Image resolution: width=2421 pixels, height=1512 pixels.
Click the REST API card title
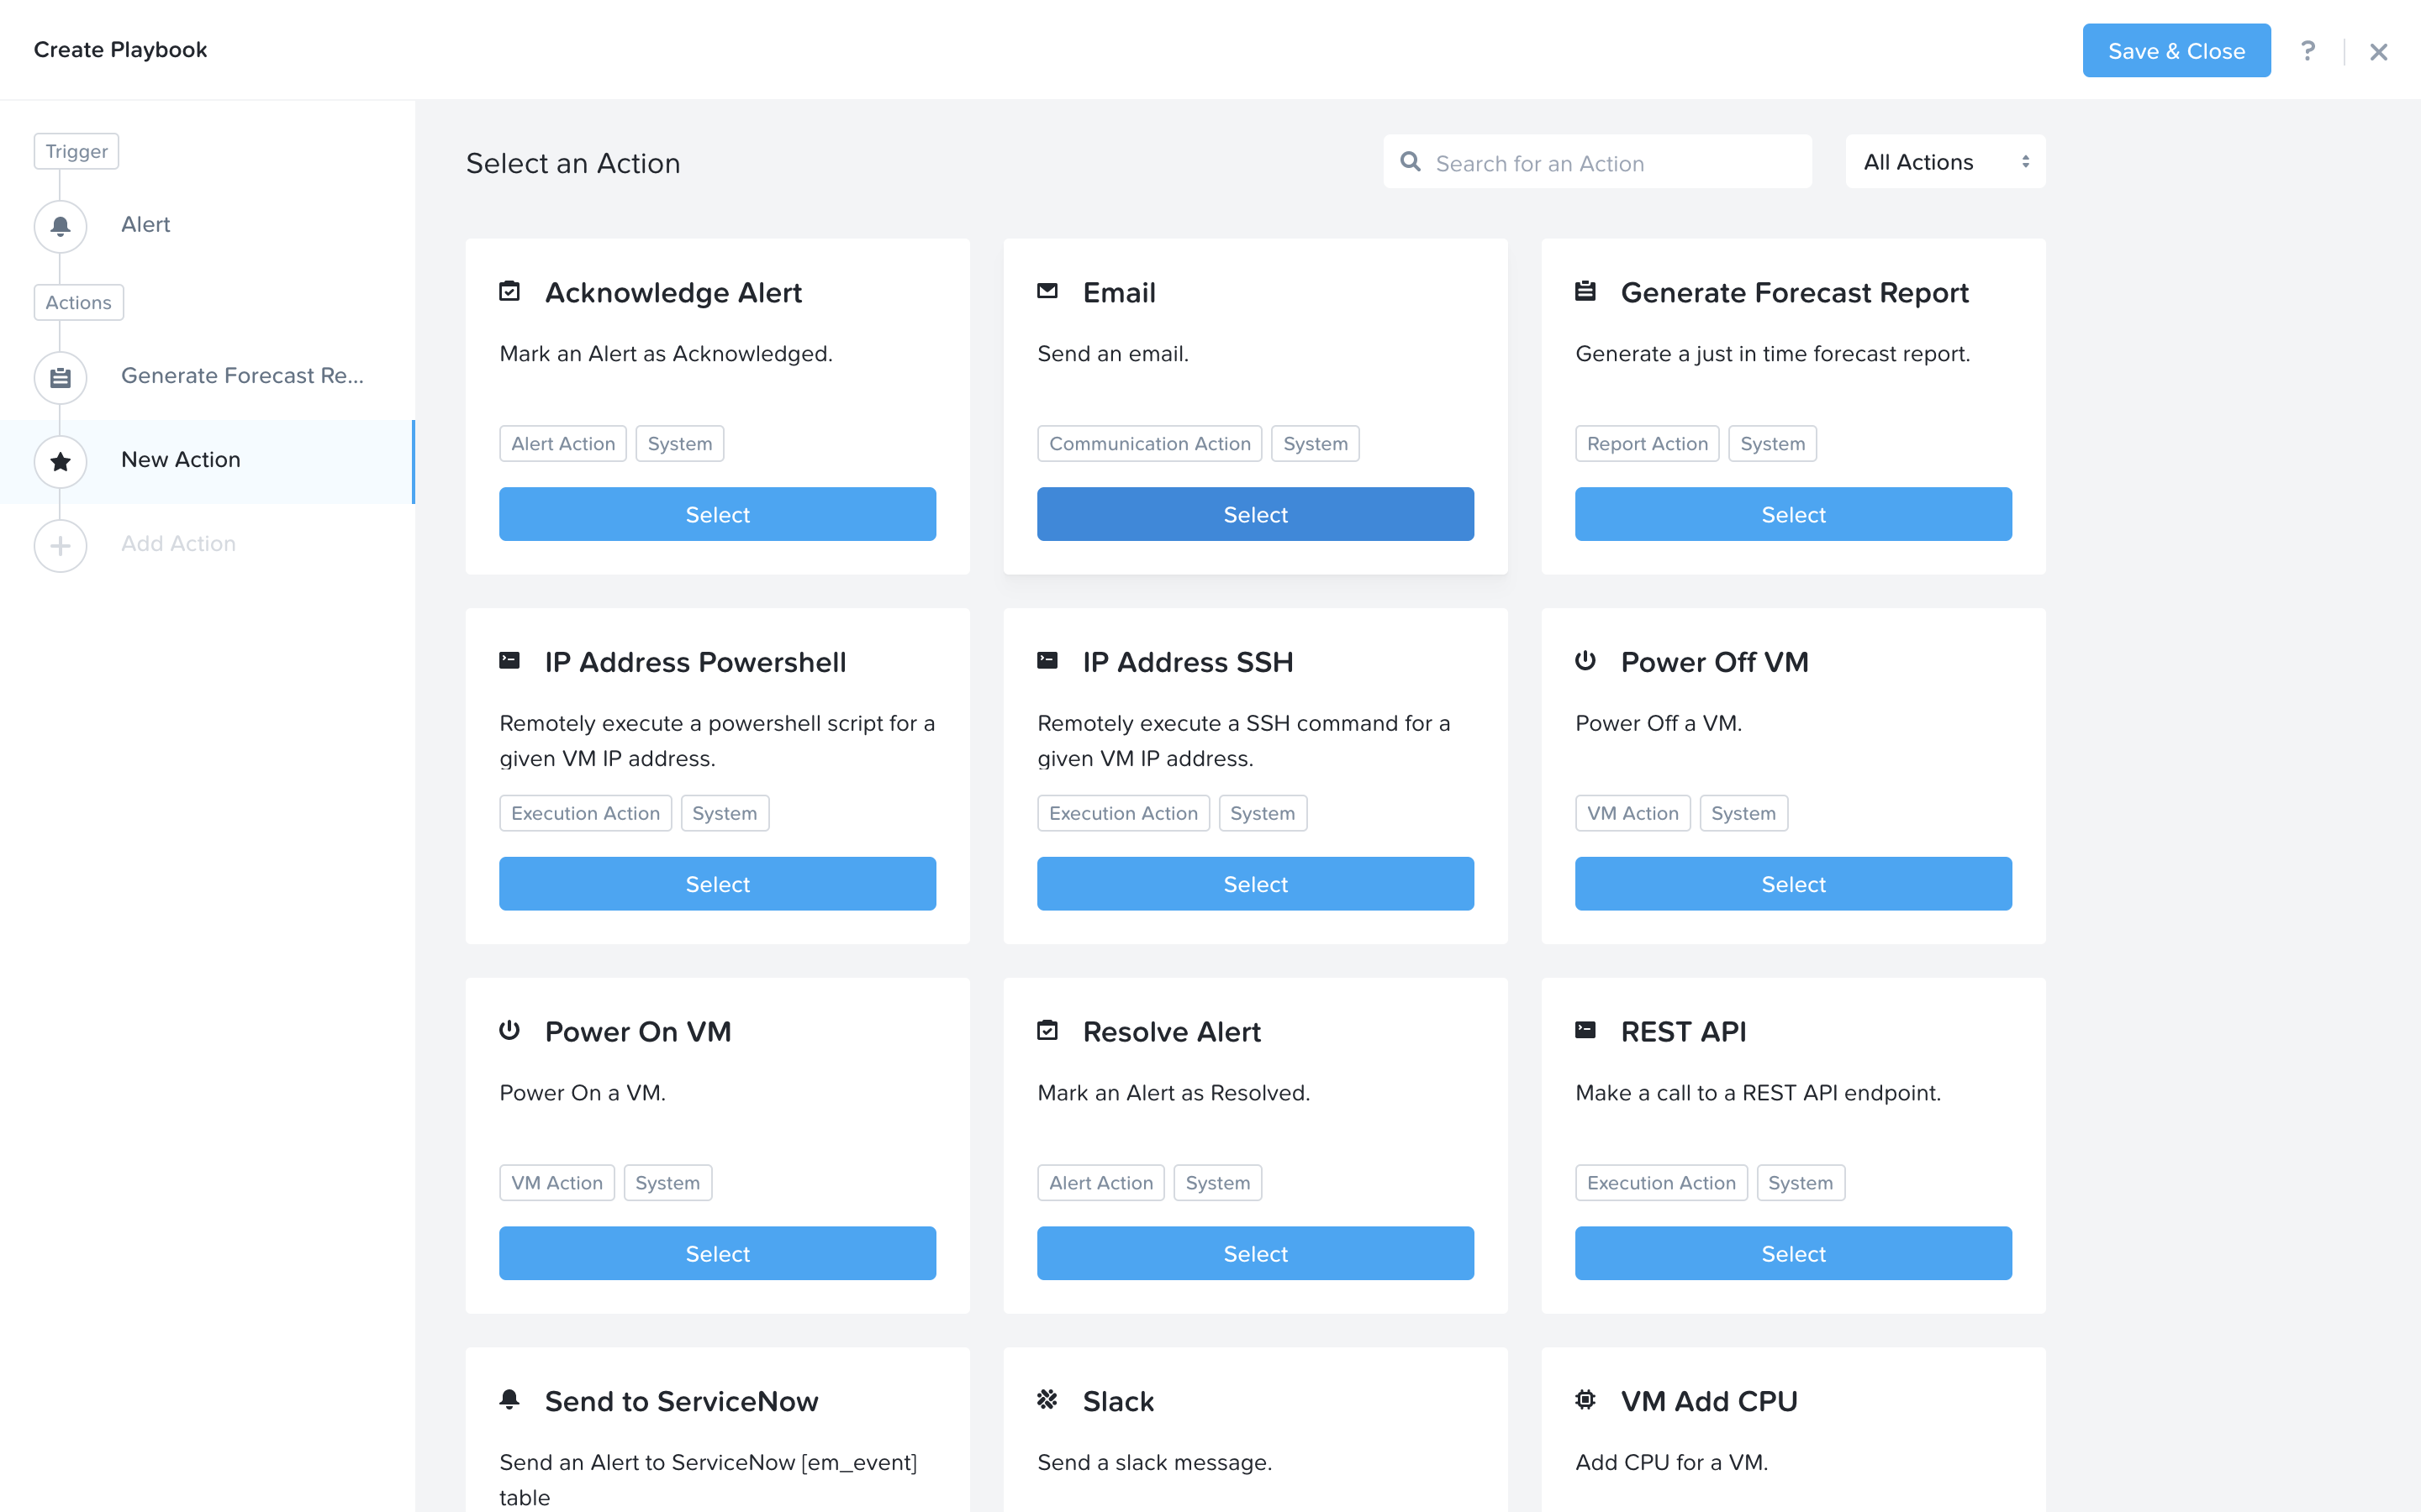coord(1683,1031)
